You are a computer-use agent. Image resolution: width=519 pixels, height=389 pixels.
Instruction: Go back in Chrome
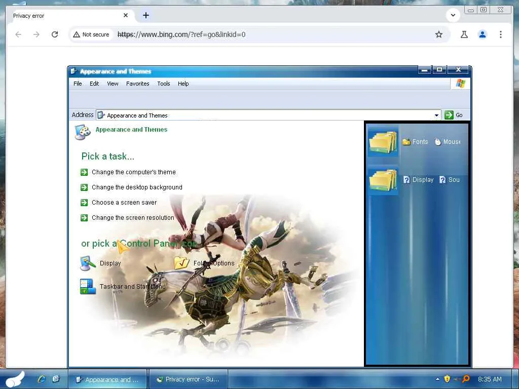[18, 34]
